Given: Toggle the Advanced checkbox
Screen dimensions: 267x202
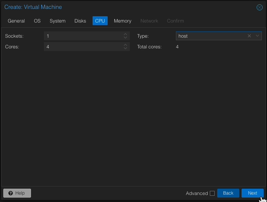Looking at the screenshot, I should coord(212,193).
